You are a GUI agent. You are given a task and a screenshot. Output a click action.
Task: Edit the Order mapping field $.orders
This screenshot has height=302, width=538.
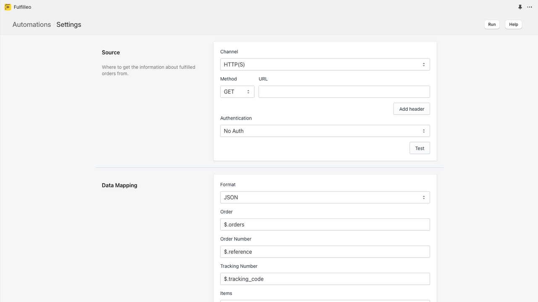coord(325,224)
